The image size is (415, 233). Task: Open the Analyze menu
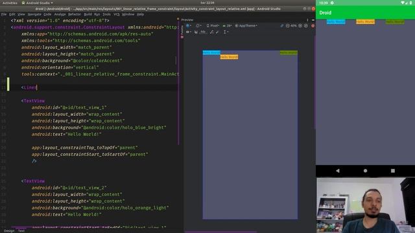[x=60, y=14]
